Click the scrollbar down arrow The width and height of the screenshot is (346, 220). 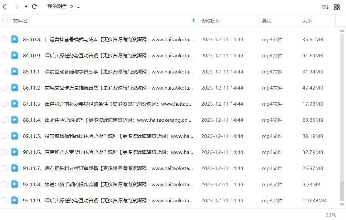tap(342, 205)
